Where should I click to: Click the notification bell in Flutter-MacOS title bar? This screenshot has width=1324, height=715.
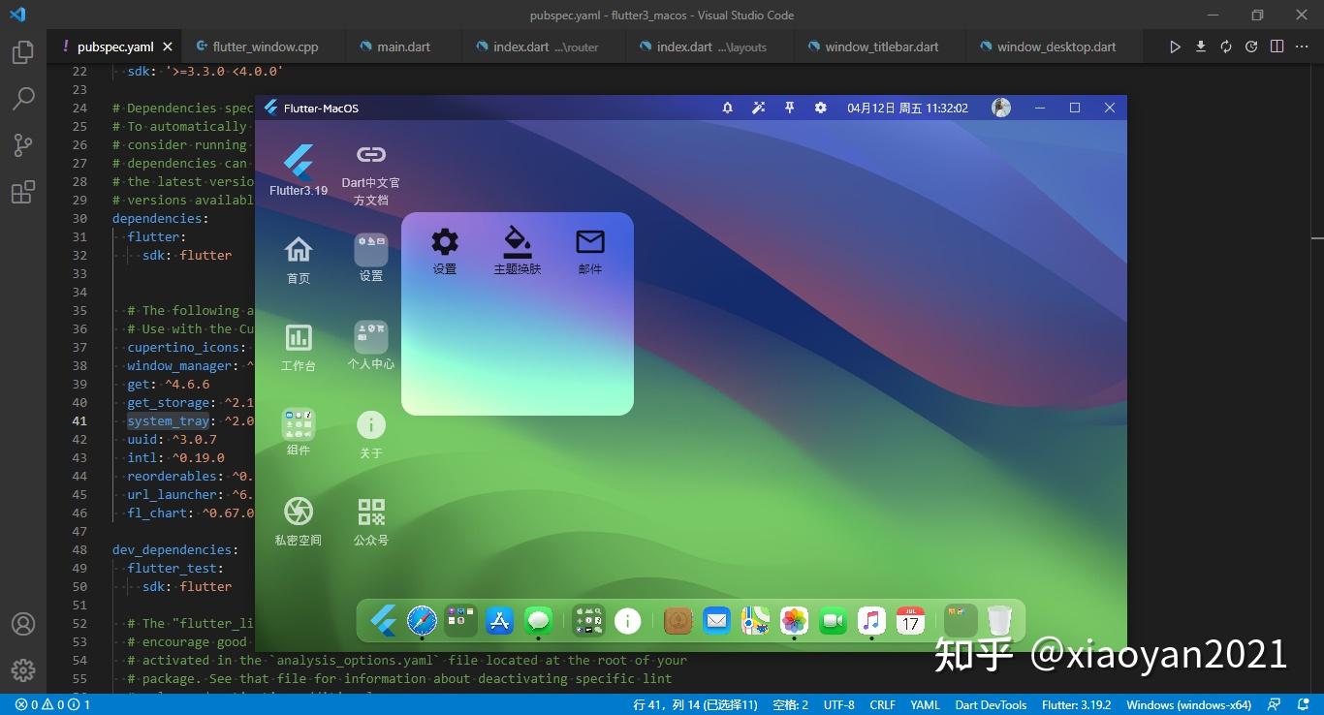727,108
